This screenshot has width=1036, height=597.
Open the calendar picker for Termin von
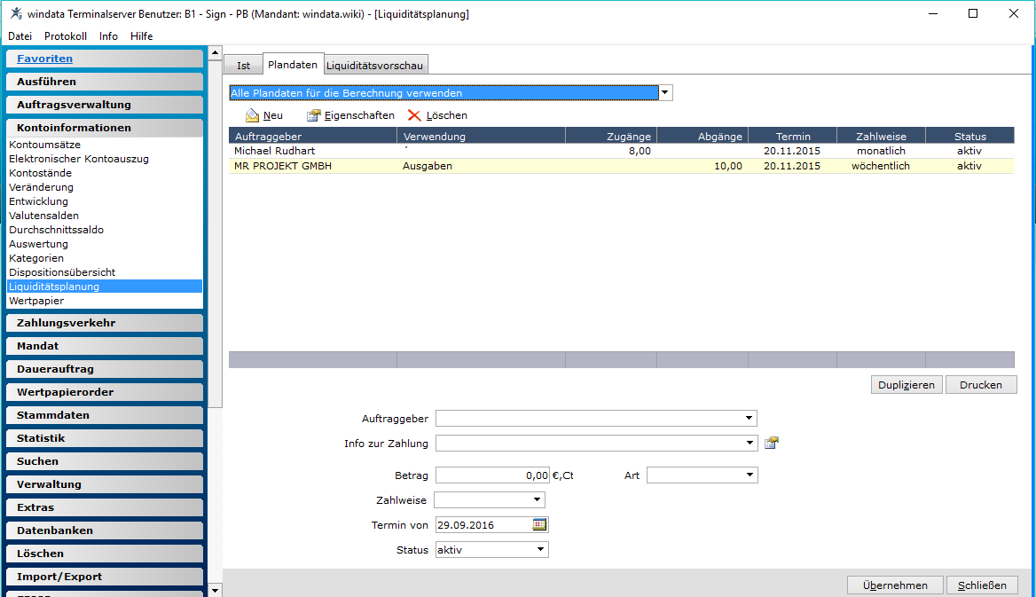(x=539, y=524)
